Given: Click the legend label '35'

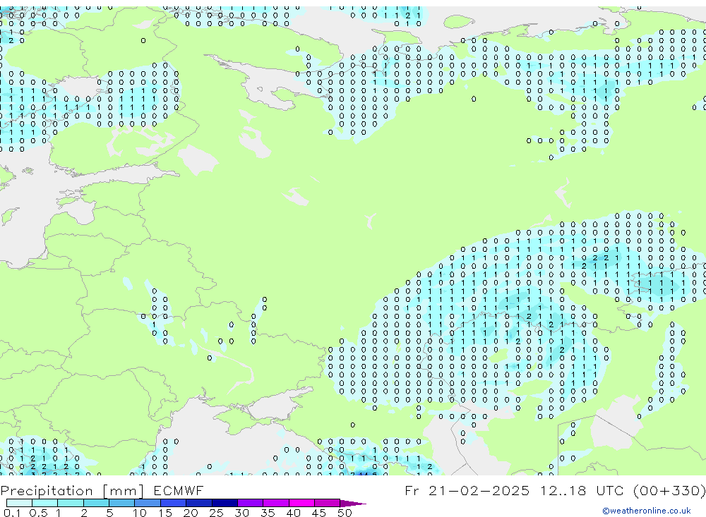Looking at the screenshot, I should pos(268,513).
